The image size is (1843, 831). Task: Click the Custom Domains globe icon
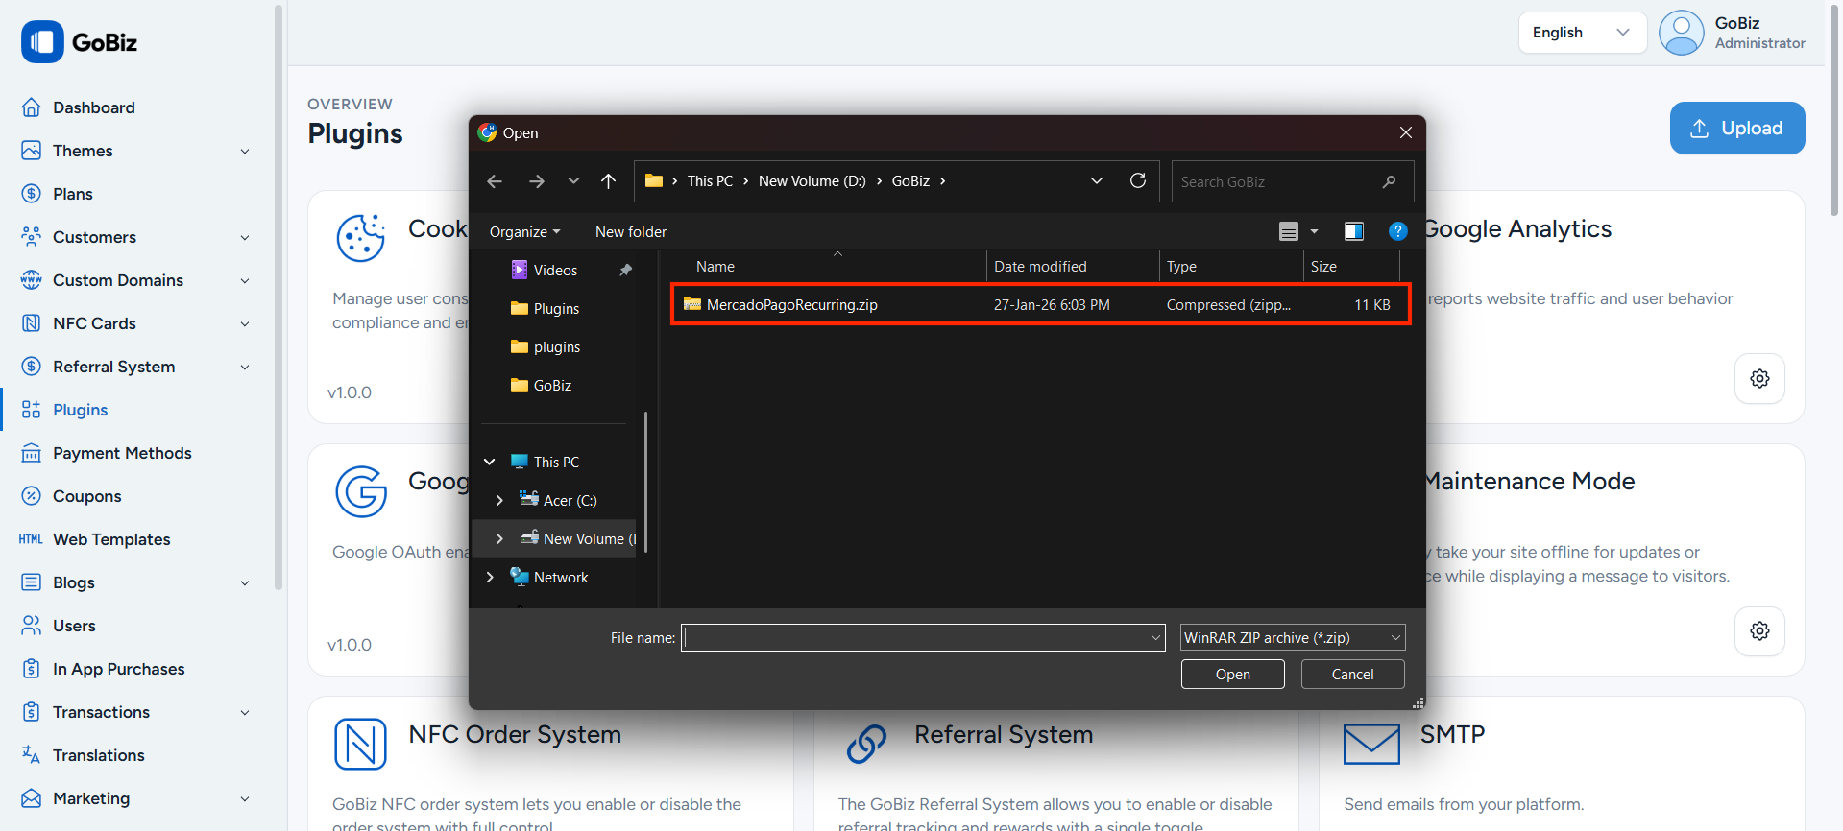32,280
